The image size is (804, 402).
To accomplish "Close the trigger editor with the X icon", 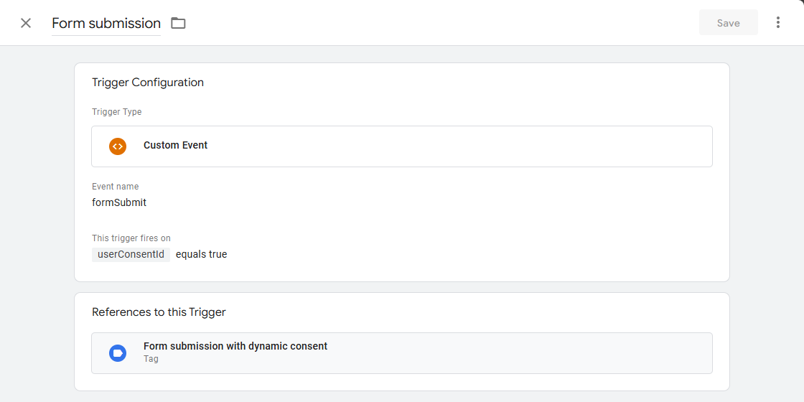I will point(26,23).
